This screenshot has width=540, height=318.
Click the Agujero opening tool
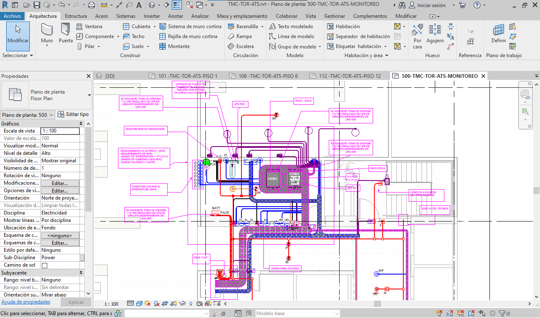click(435, 34)
